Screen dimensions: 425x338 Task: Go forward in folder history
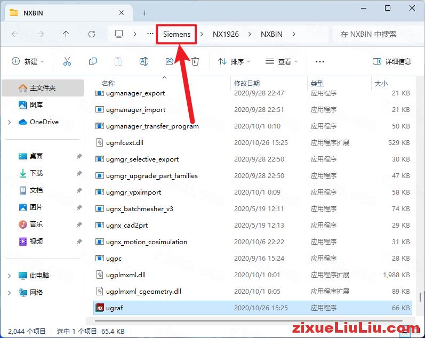tap(41, 34)
